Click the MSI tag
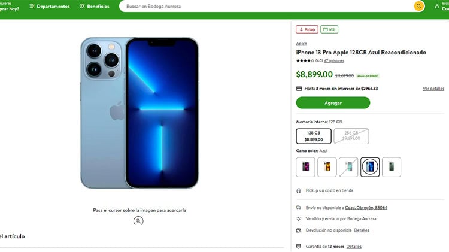 [329, 29]
